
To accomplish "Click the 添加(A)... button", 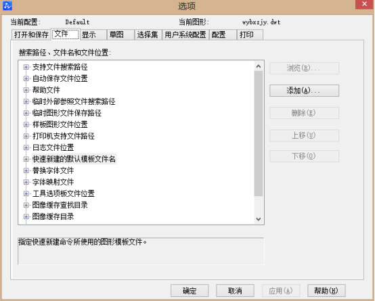I will [x=304, y=91].
